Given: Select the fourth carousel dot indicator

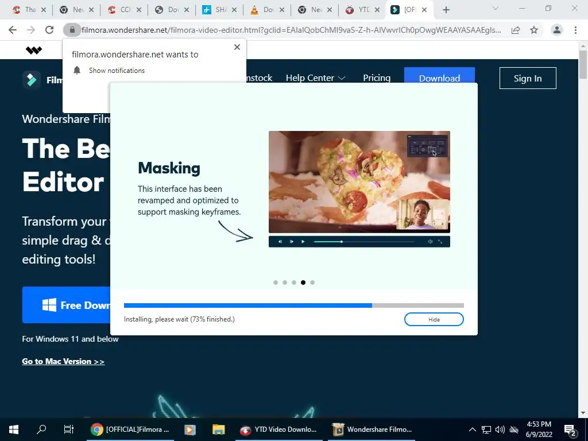Looking at the screenshot, I should tap(303, 283).
